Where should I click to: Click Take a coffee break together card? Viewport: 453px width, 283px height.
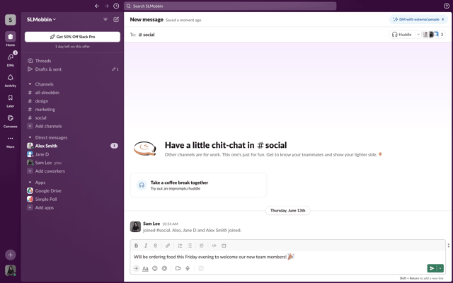(x=198, y=185)
